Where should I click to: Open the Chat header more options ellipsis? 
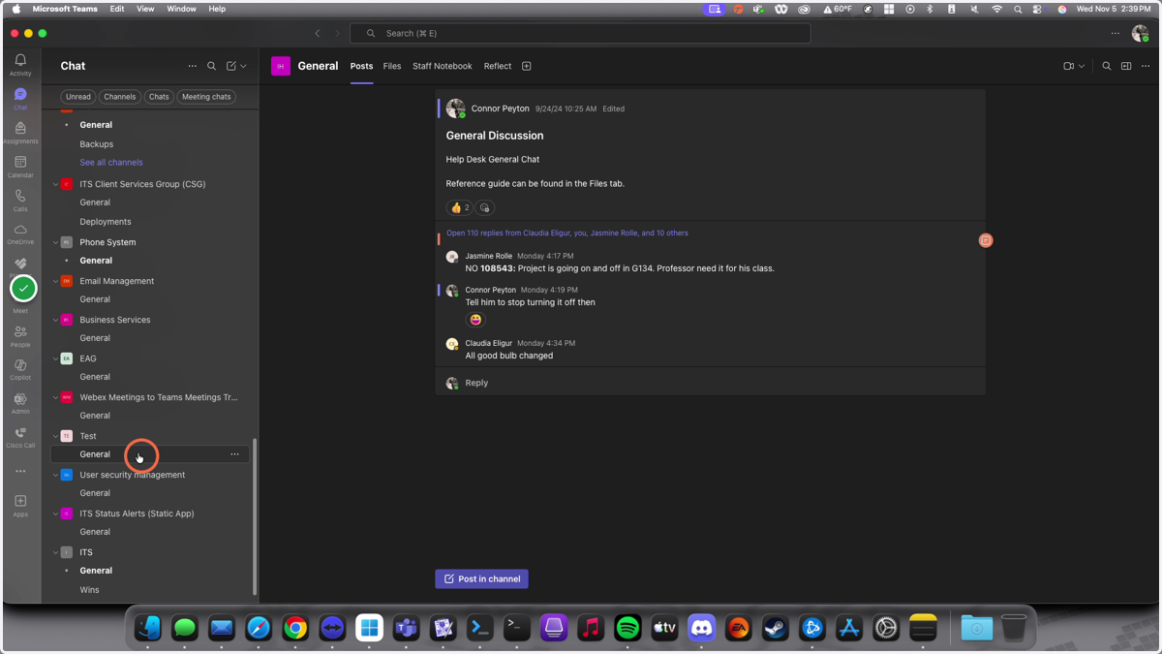click(x=192, y=66)
